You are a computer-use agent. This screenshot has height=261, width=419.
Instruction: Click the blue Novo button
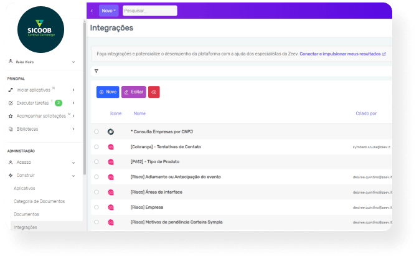tap(108, 92)
